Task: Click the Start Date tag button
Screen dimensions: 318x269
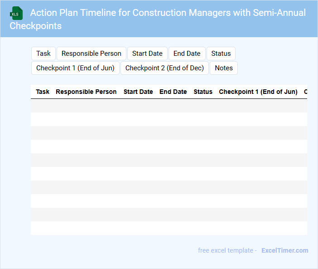Action: coord(147,54)
